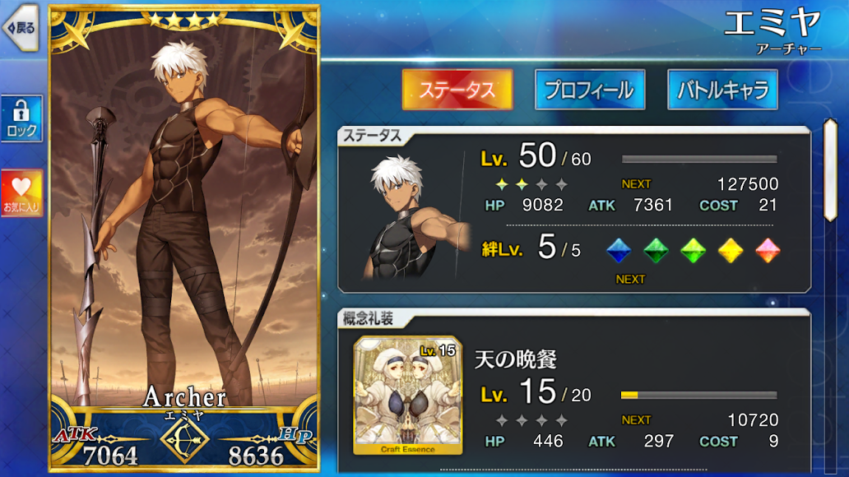The height and width of the screenshot is (477, 849).
Task: Click the blue bond gem icon
Action: 619,251
